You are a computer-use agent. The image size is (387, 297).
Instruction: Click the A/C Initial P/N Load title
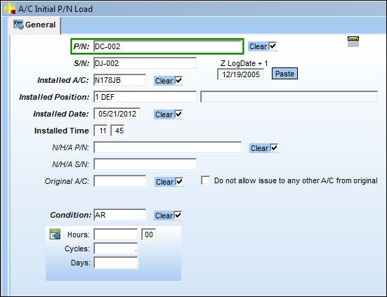[55, 9]
